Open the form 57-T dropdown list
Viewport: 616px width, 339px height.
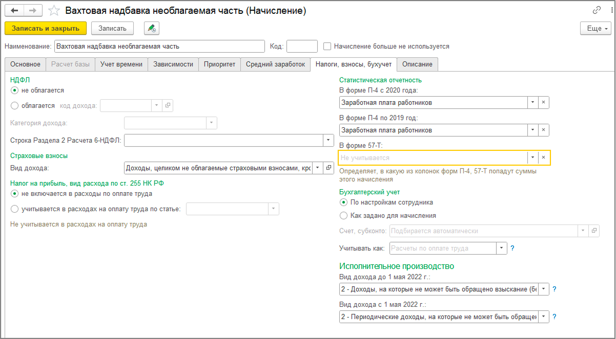tap(533, 158)
